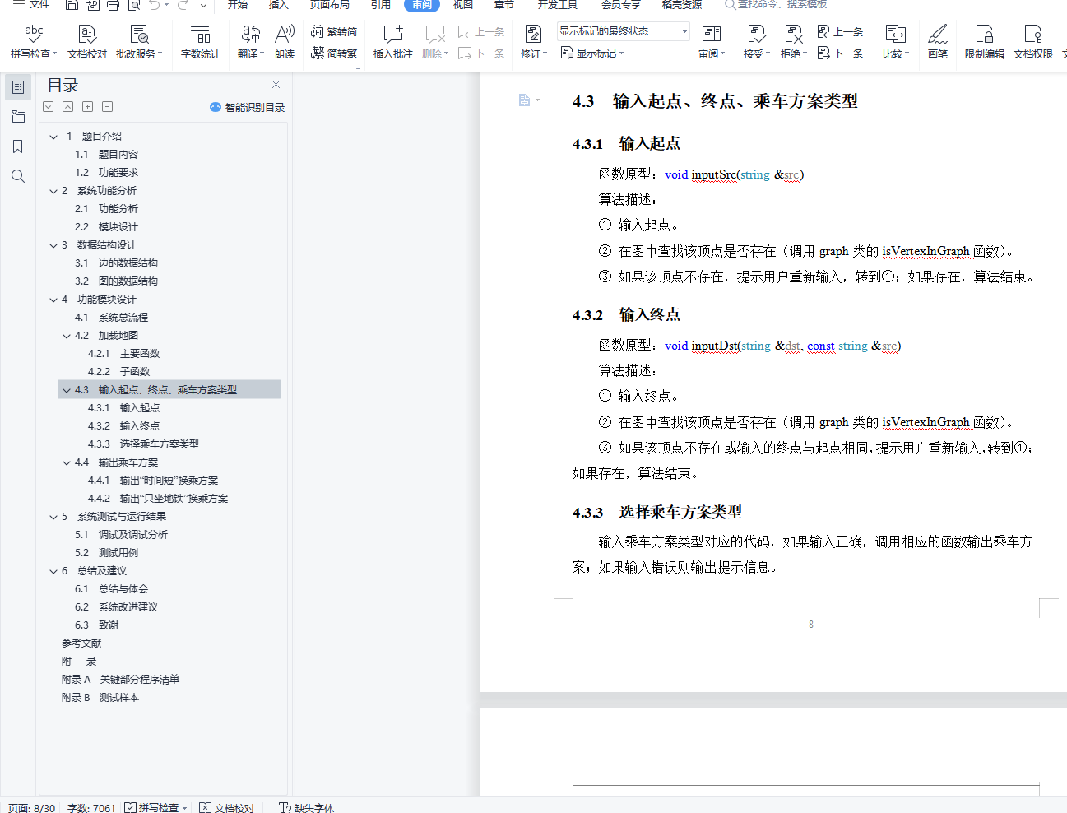Convert text with 简转繁
The width and height of the screenshot is (1067, 813).
coord(334,53)
